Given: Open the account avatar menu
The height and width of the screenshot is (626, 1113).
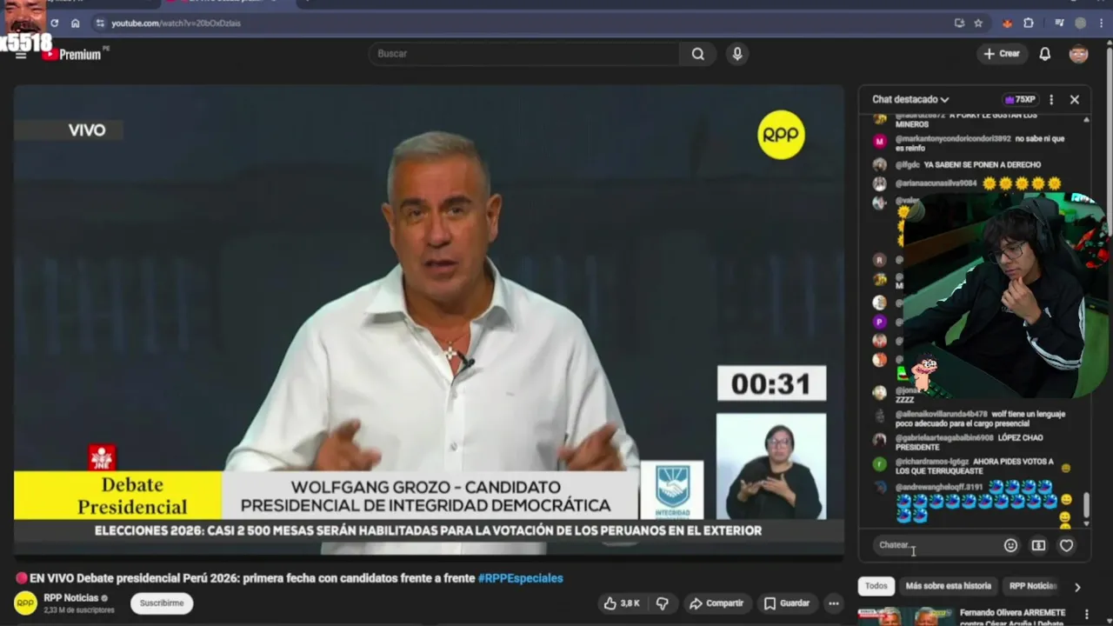Looking at the screenshot, I should pyautogui.click(x=1078, y=54).
